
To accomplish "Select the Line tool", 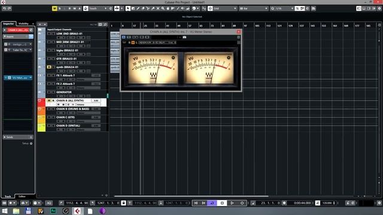I will coord(178,8).
